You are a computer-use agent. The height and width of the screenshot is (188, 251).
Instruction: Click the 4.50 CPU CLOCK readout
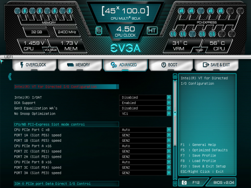coord(125,31)
